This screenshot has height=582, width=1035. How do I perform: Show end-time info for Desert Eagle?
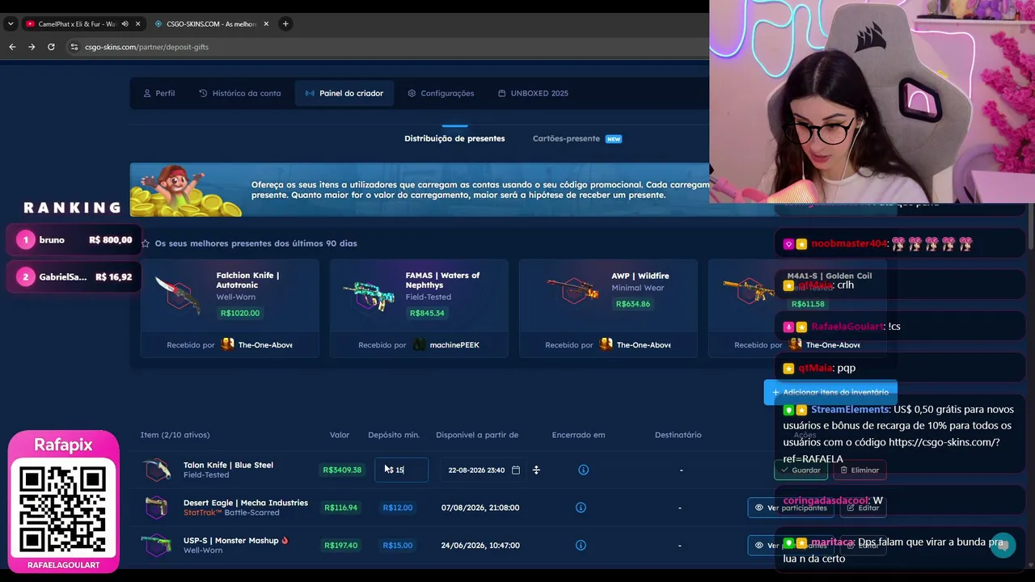[581, 508]
